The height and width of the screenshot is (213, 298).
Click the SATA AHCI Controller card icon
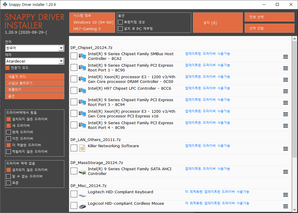click(x=82, y=172)
